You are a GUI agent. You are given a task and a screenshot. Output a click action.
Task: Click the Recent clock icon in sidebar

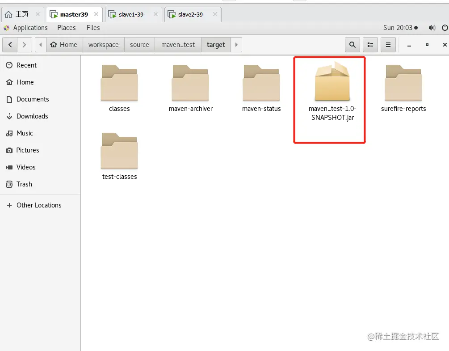[9, 65]
